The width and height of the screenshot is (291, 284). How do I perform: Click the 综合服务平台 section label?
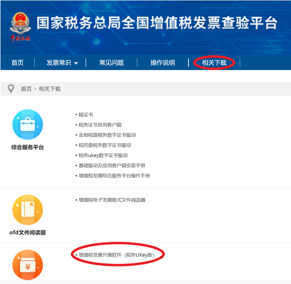[28, 147]
